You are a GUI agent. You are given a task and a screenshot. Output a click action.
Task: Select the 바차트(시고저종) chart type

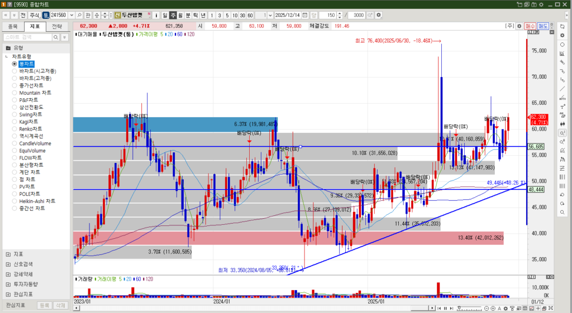37,71
